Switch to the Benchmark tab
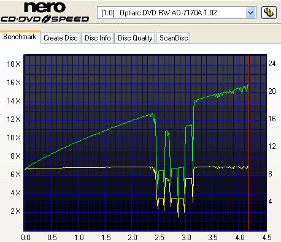The image size is (281, 242). pyautogui.click(x=20, y=37)
